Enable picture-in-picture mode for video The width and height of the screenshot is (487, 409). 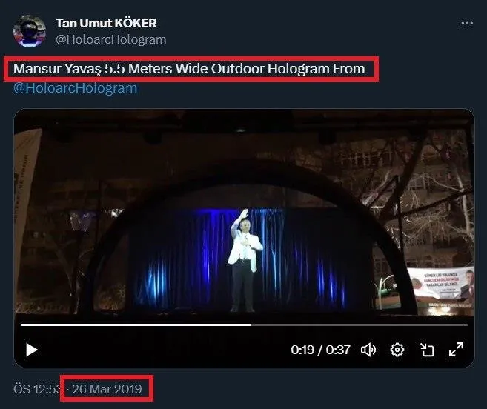pos(427,350)
